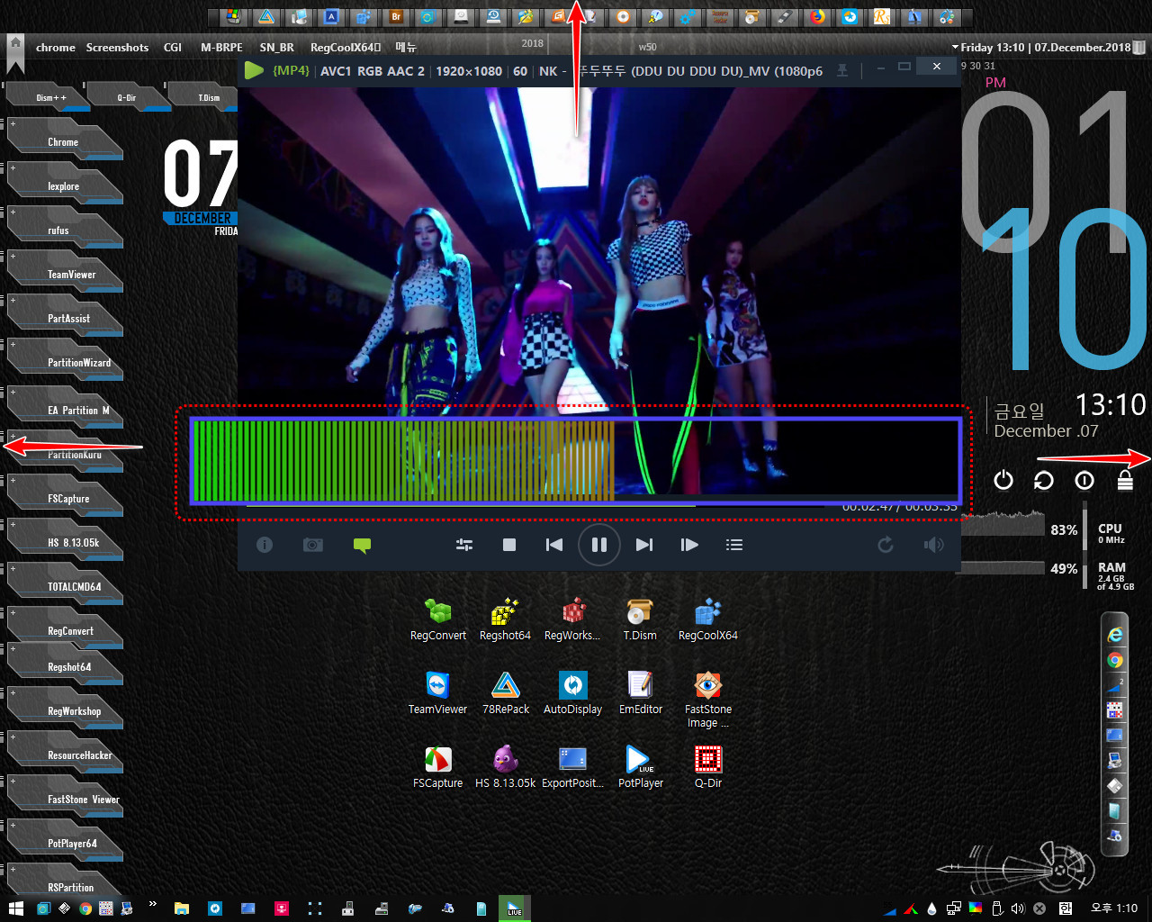Viewport: 1152px width, 922px height.
Task: Toggle PotPlayer's pin-on-top icon
Action: pos(842,70)
